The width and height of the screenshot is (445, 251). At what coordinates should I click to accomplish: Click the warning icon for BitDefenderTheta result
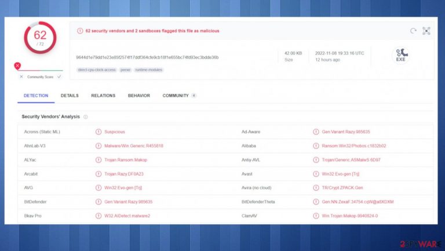316,202
